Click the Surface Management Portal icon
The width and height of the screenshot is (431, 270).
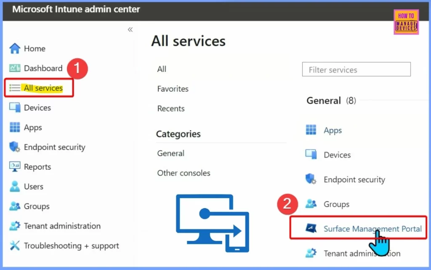point(311,228)
